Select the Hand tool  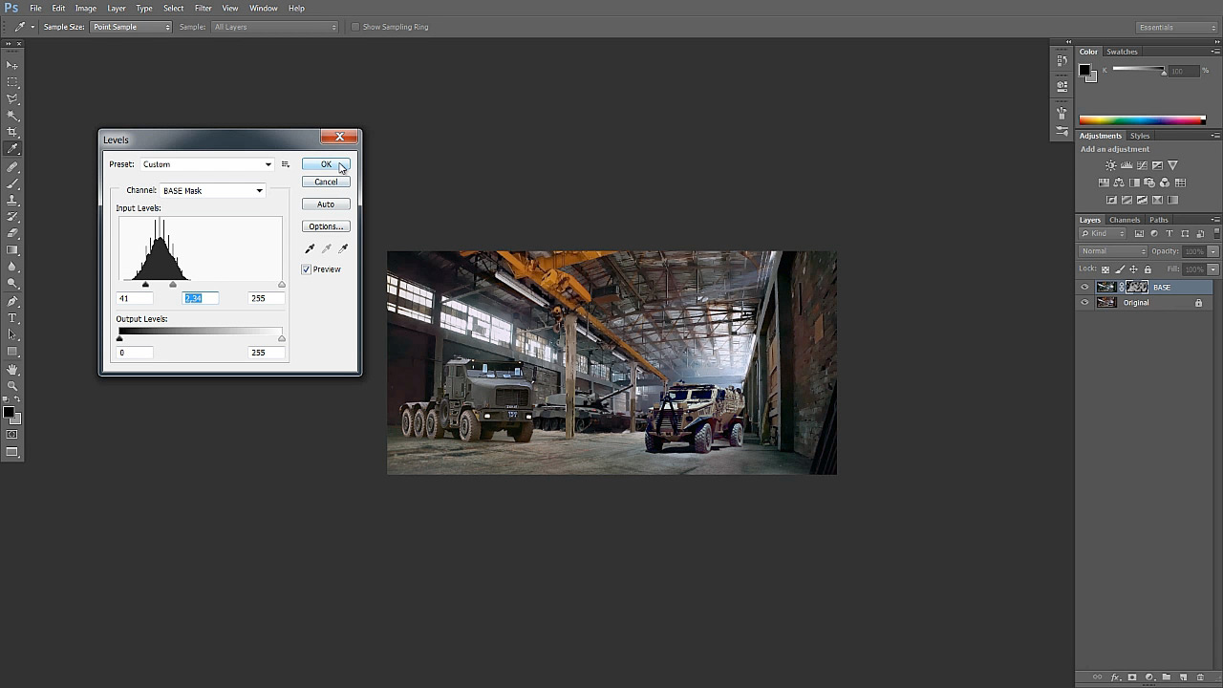pyautogui.click(x=12, y=369)
